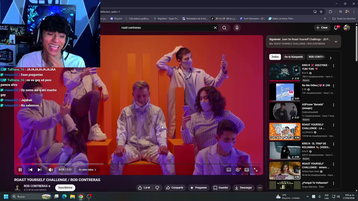Pause the YouTube video
Viewport: 358px width, 201px height.
pyautogui.click(x=20, y=170)
